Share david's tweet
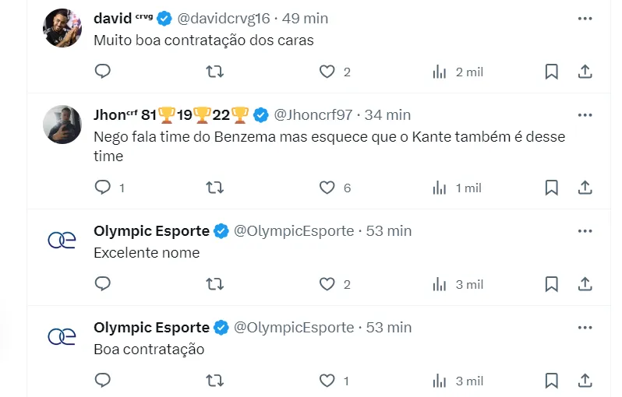The width and height of the screenshot is (622, 397). point(585,72)
